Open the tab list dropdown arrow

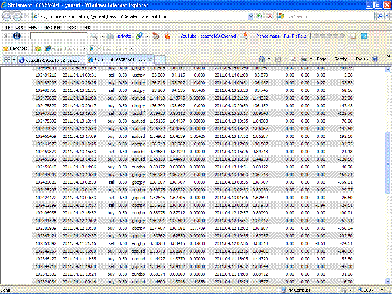(x=14, y=60)
